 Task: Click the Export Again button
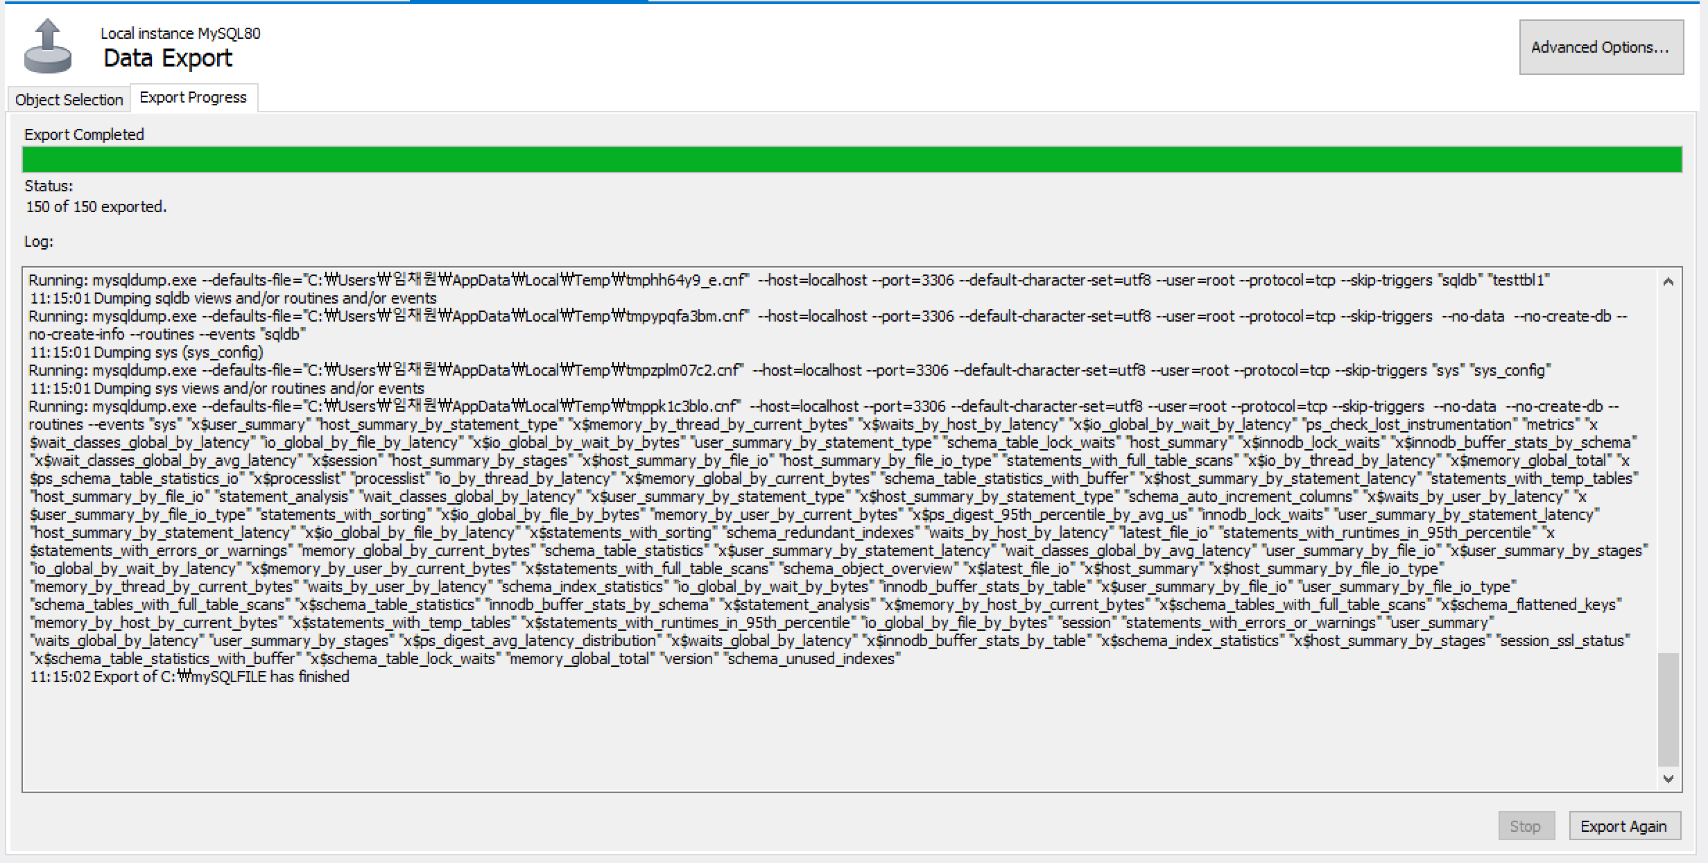point(1623,826)
